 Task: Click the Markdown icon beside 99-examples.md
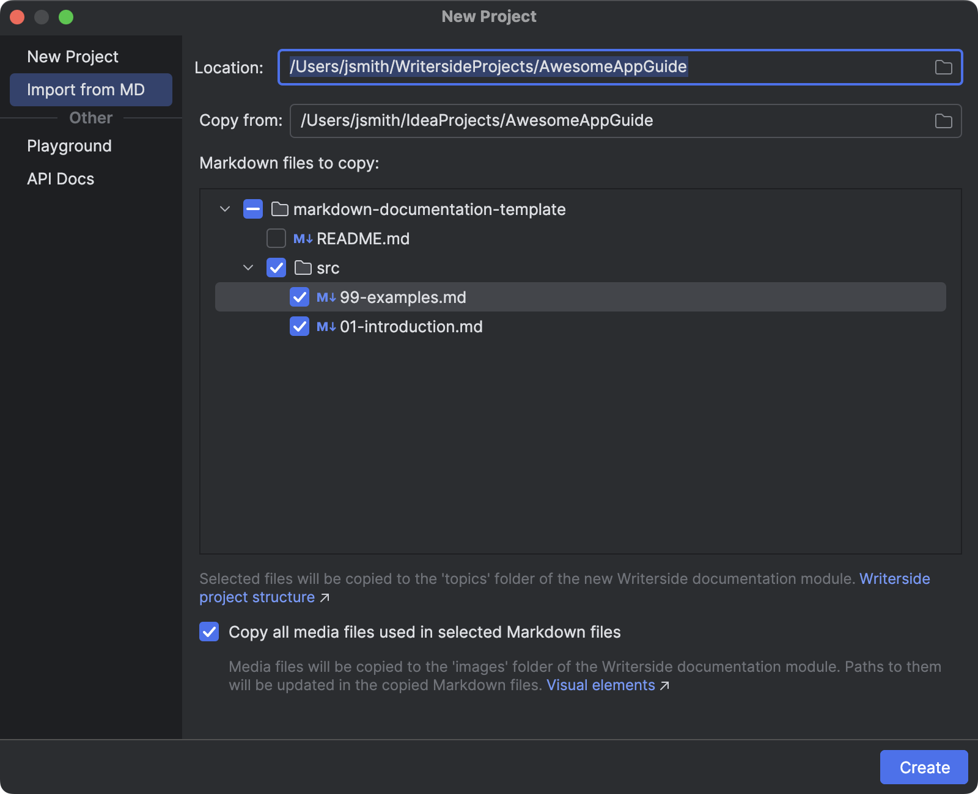tap(326, 297)
